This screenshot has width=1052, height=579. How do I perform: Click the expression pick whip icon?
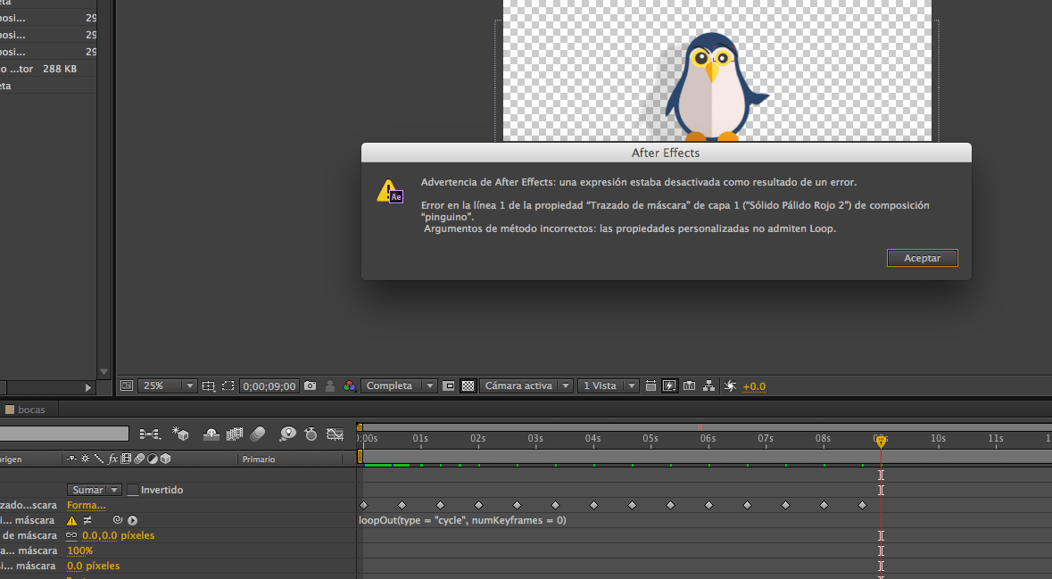point(118,519)
